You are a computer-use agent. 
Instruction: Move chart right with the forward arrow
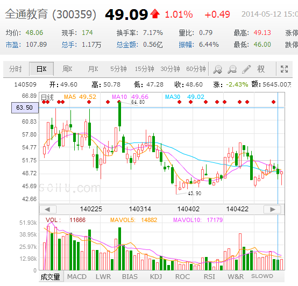273,210
